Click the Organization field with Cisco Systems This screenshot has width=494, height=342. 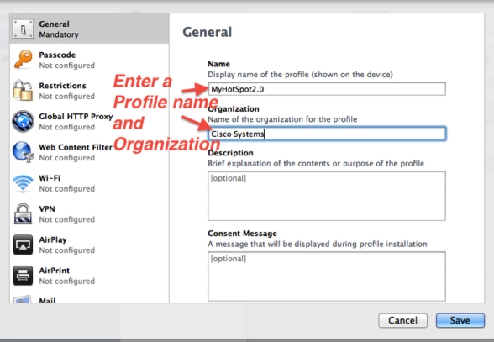coord(327,134)
